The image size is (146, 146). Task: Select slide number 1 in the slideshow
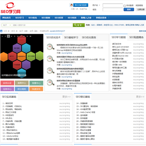click(2, 36)
